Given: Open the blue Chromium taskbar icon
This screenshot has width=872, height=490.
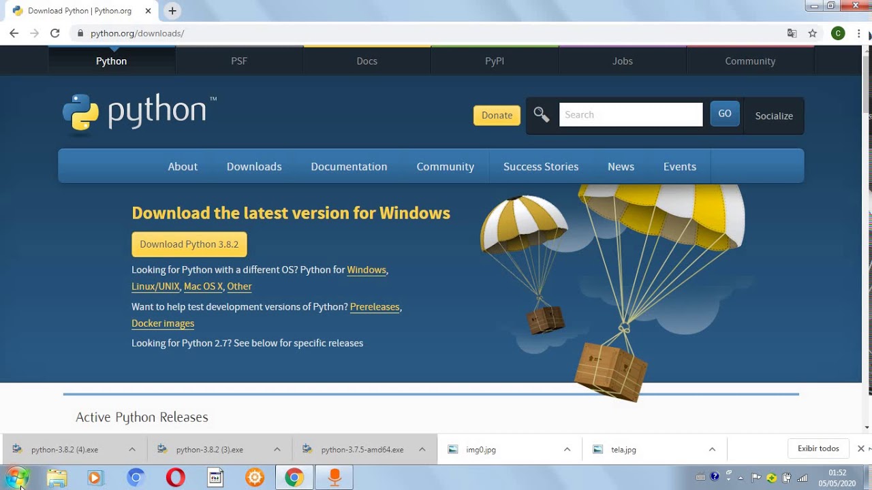Looking at the screenshot, I should point(136,478).
